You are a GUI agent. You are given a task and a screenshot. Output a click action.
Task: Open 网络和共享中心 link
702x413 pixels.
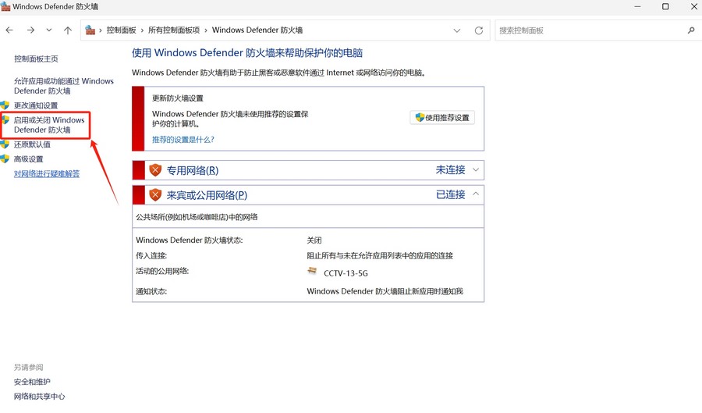[40, 397]
